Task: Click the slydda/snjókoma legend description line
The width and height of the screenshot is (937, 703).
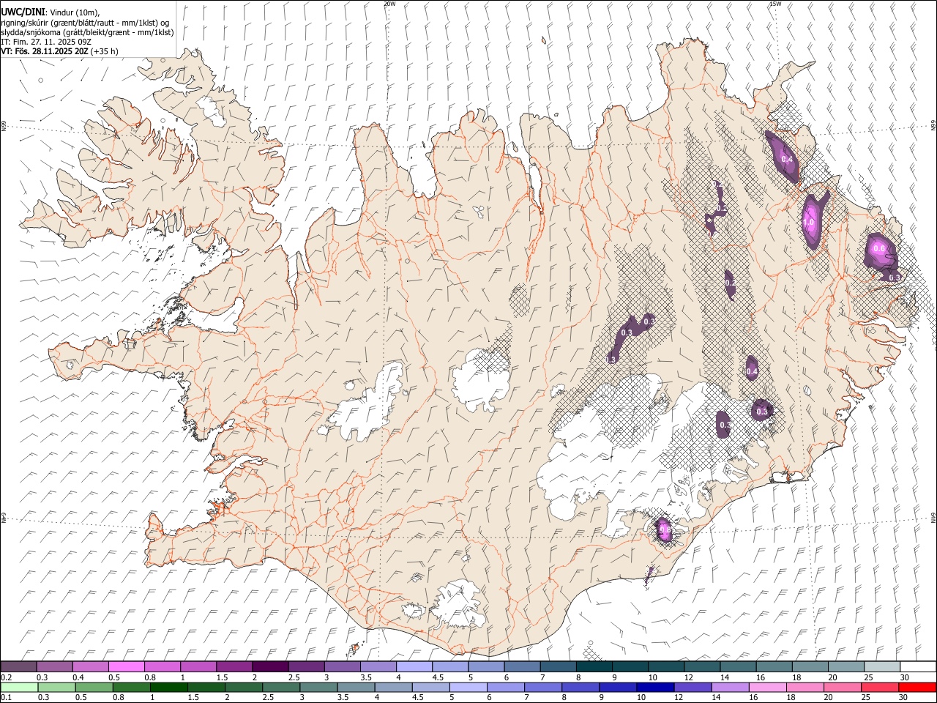Action: click(87, 32)
